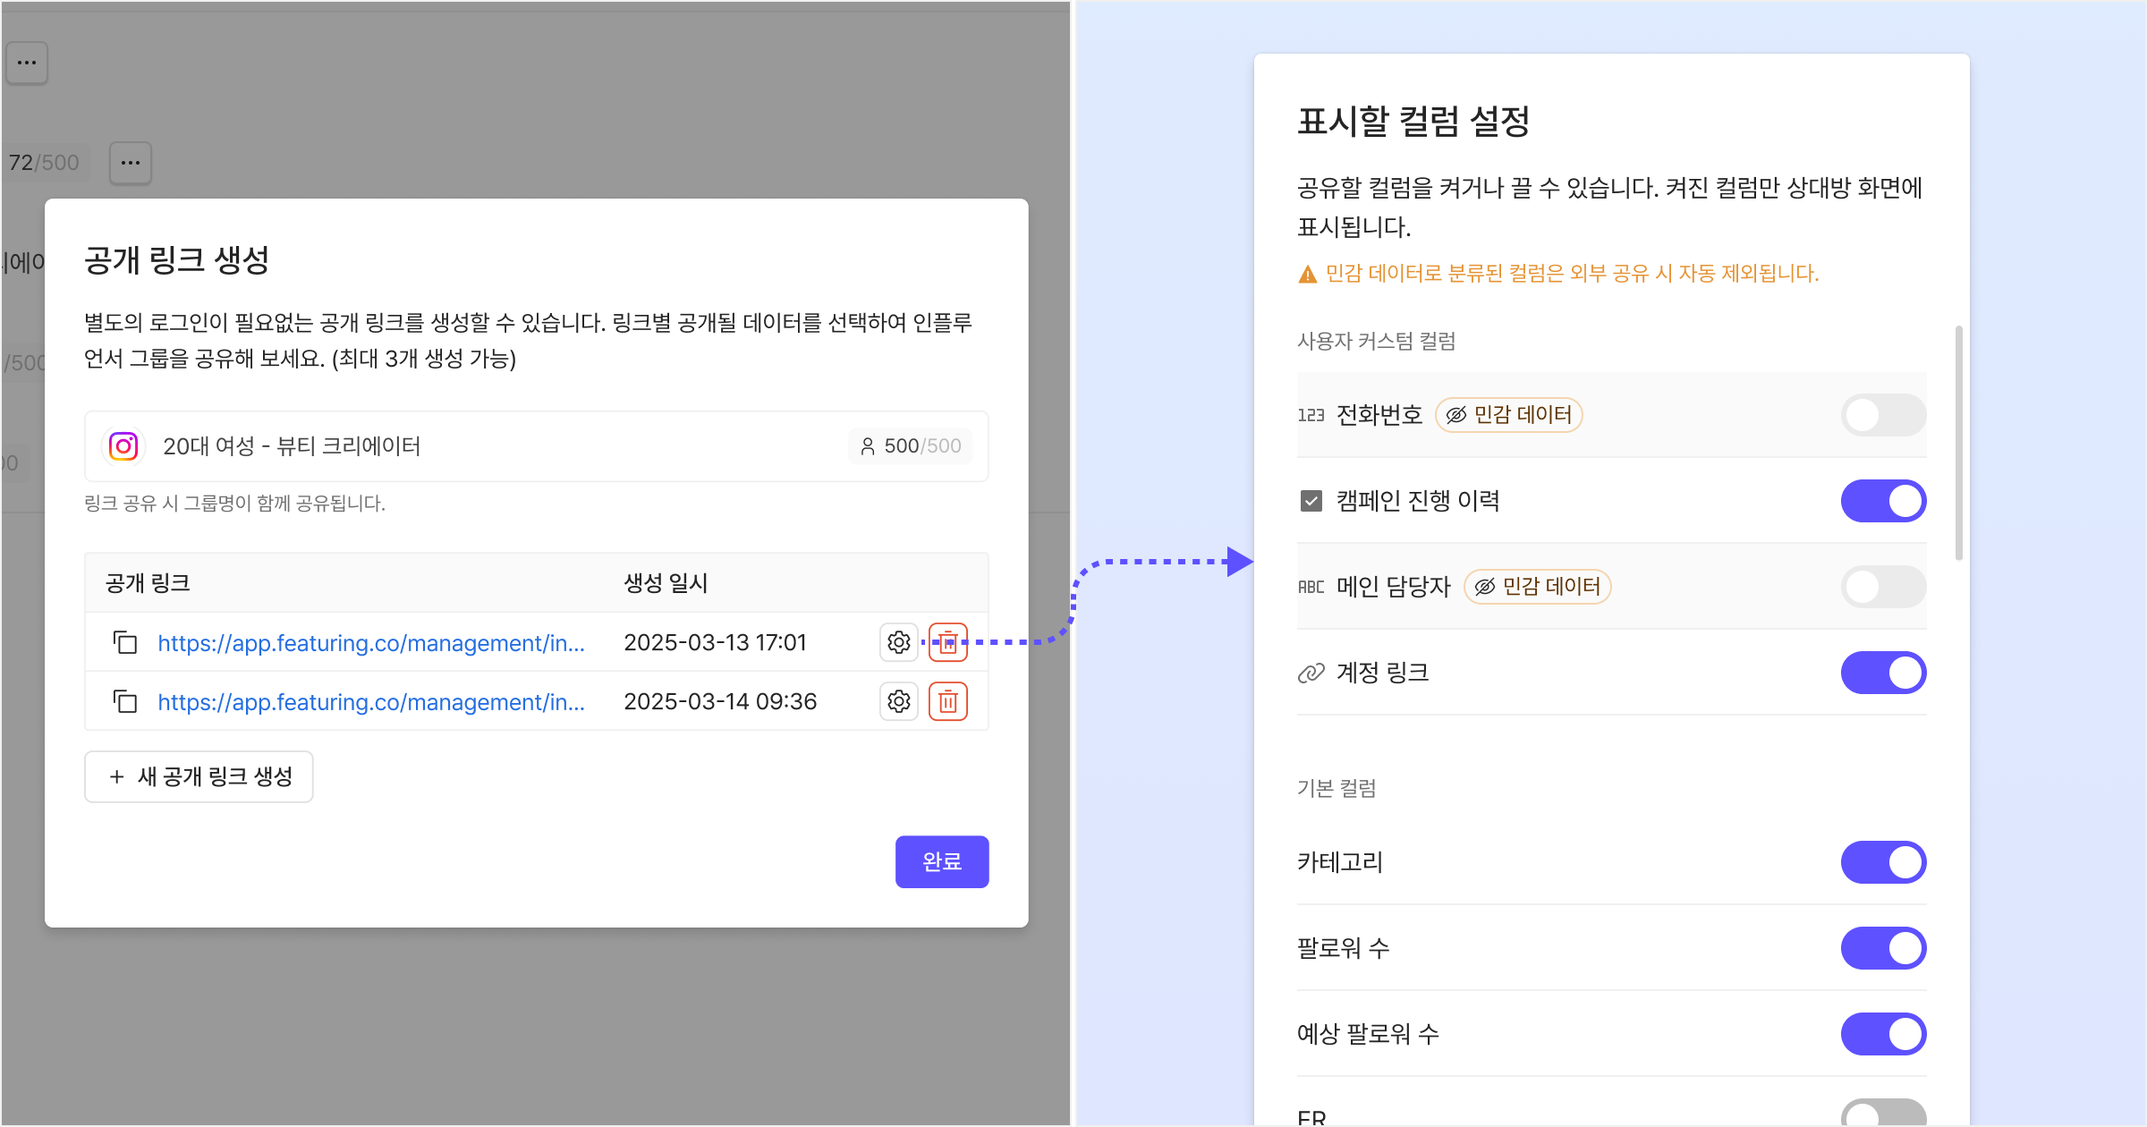2147x1127 pixels.
Task: Open the top-left three-dot menu
Action: (27, 63)
